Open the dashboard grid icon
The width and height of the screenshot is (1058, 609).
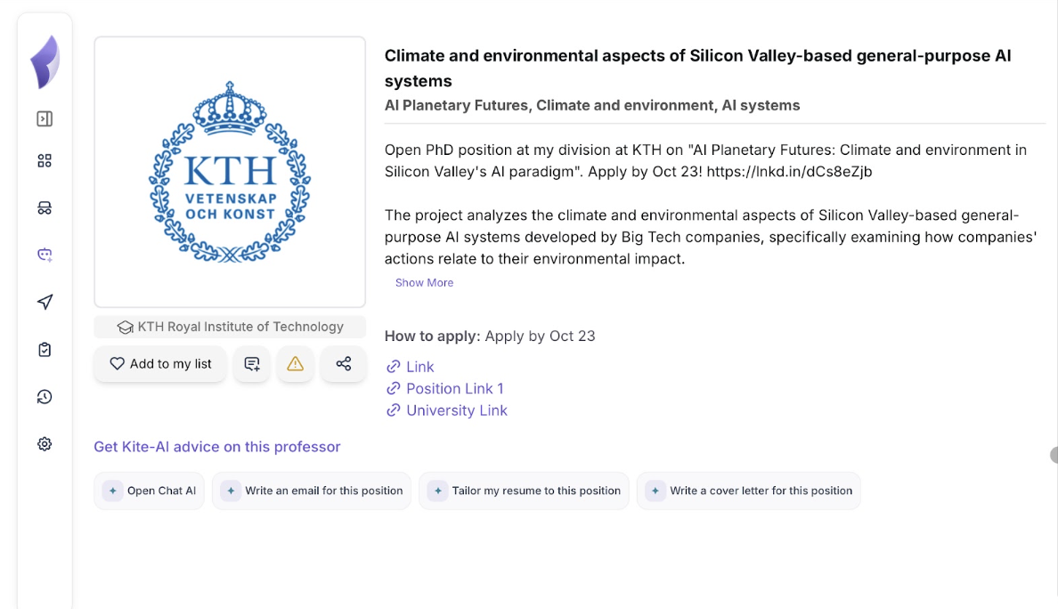coord(45,160)
